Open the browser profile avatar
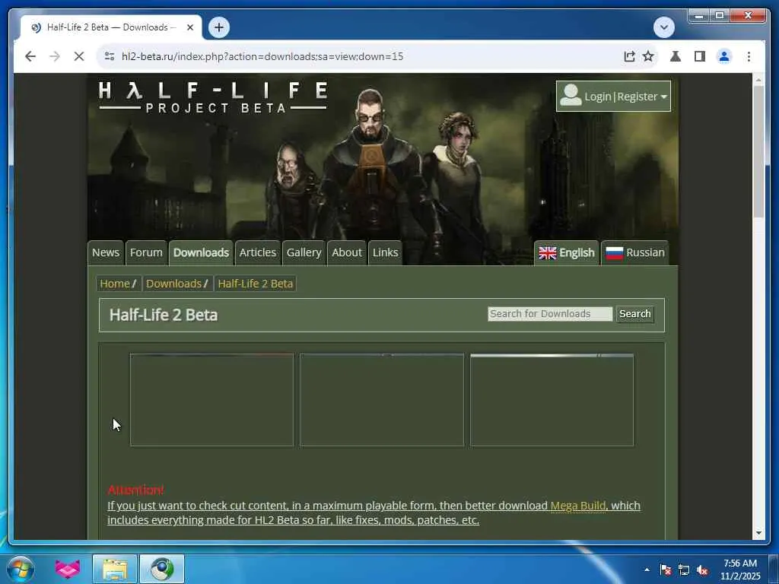This screenshot has width=779, height=584. pyautogui.click(x=724, y=56)
